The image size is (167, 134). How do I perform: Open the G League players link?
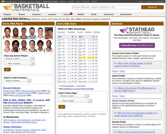[x=38, y=100]
